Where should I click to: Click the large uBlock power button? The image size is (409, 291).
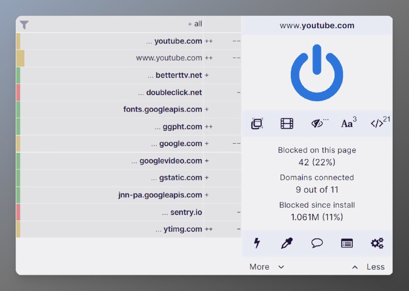click(316, 73)
